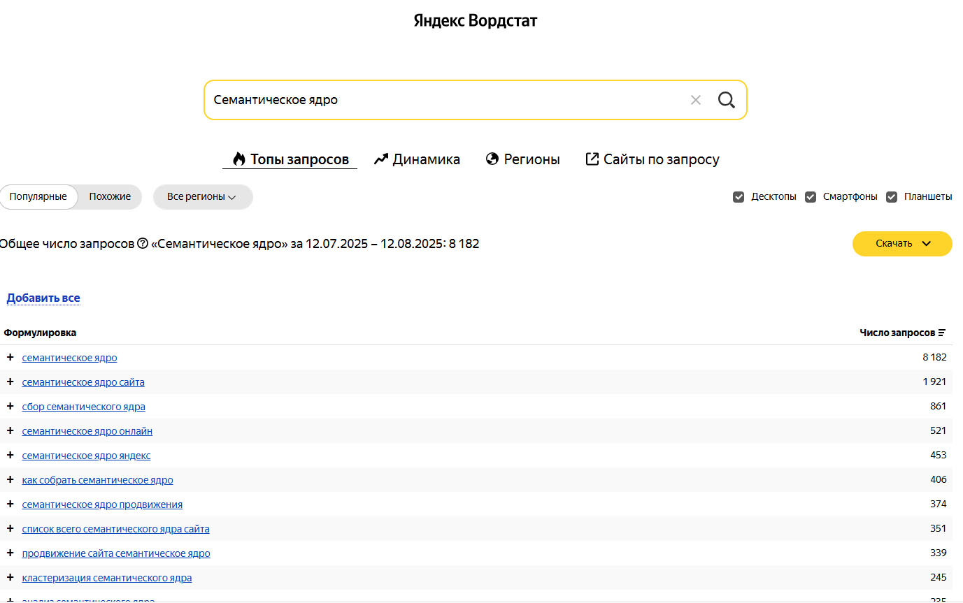
Task: Click the 406 query count value
Action: 938,479
